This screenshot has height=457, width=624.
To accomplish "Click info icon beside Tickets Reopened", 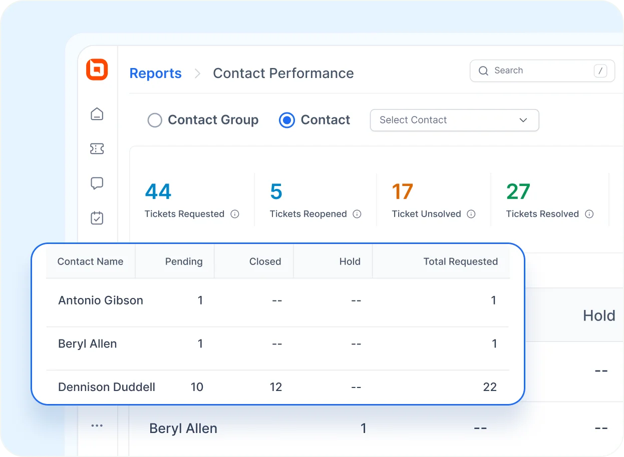I will pos(357,214).
